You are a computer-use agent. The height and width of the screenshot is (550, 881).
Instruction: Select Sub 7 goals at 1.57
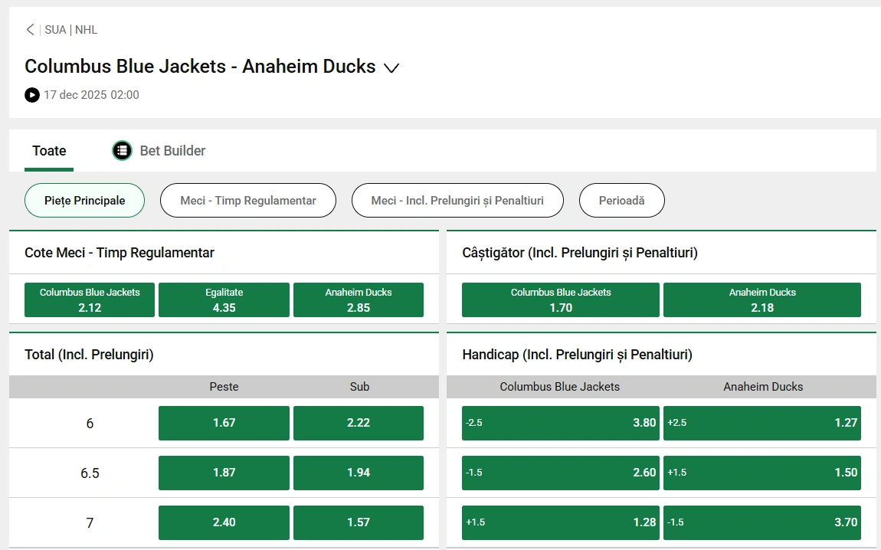tap(358, 522)
